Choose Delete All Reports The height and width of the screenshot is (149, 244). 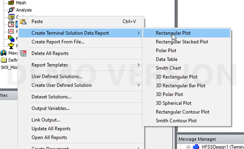[50, 53]
